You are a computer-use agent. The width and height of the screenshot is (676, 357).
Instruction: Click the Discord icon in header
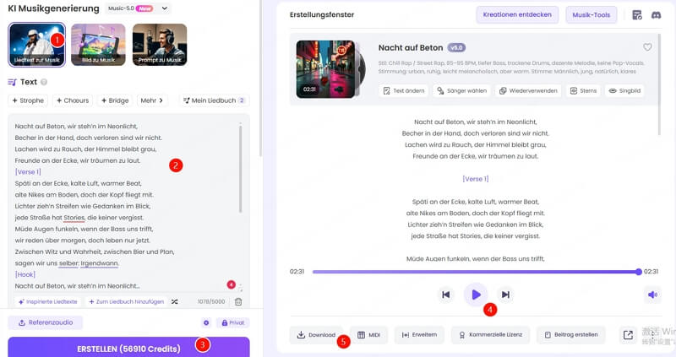[x=656, y=15]
